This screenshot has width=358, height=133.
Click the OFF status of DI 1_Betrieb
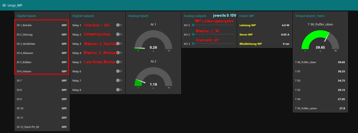click(x=64, y=25)
